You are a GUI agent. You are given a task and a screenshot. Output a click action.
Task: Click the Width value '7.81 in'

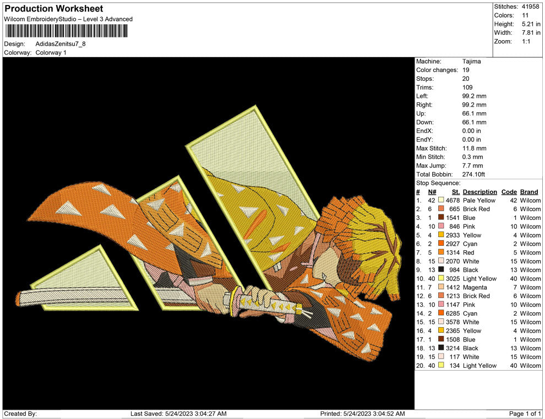tap(531, 32)
